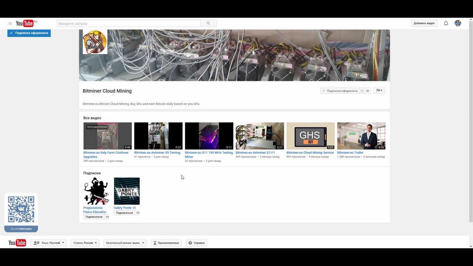This screenshot has width=473, height=266.
Task: Click "Bitminer.eu Antminer S9 Testing" title link
Action: pos(157,153)
